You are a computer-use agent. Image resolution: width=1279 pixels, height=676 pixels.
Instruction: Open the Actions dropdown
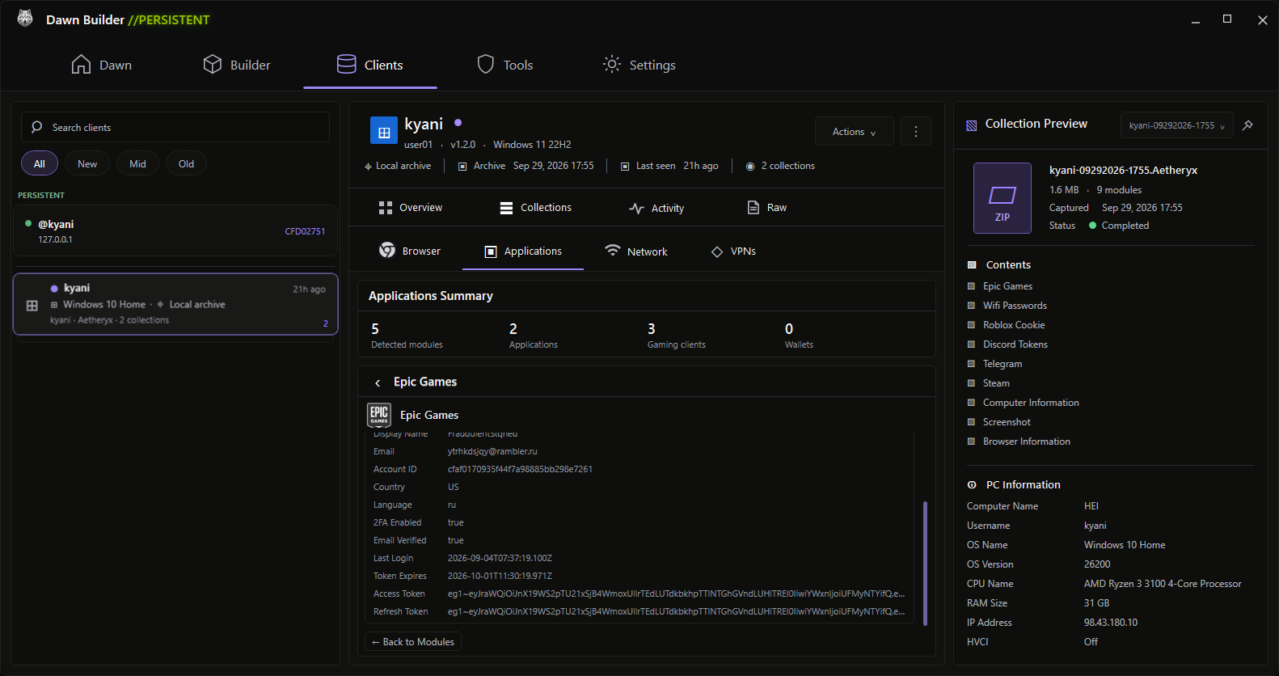click(x=855, y=132)
